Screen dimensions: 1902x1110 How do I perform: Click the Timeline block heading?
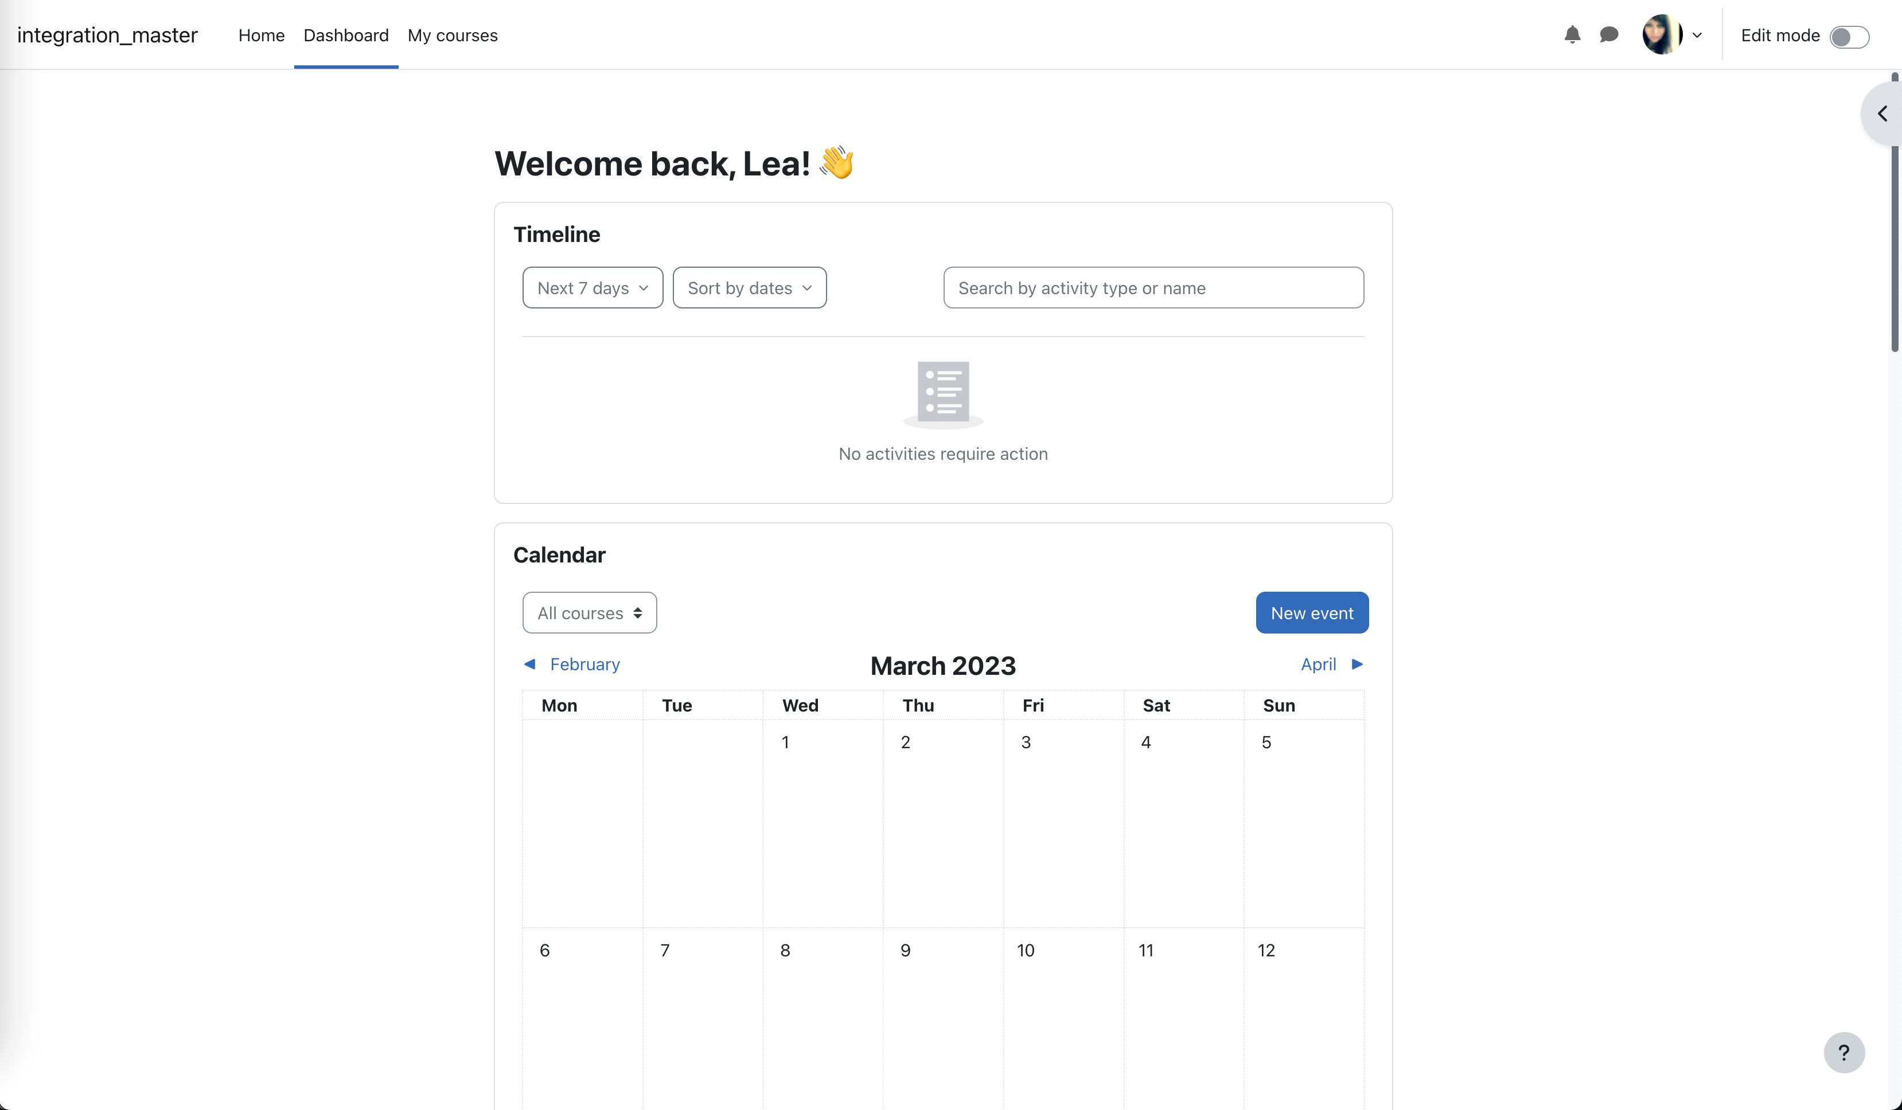(x=557, y=234)
